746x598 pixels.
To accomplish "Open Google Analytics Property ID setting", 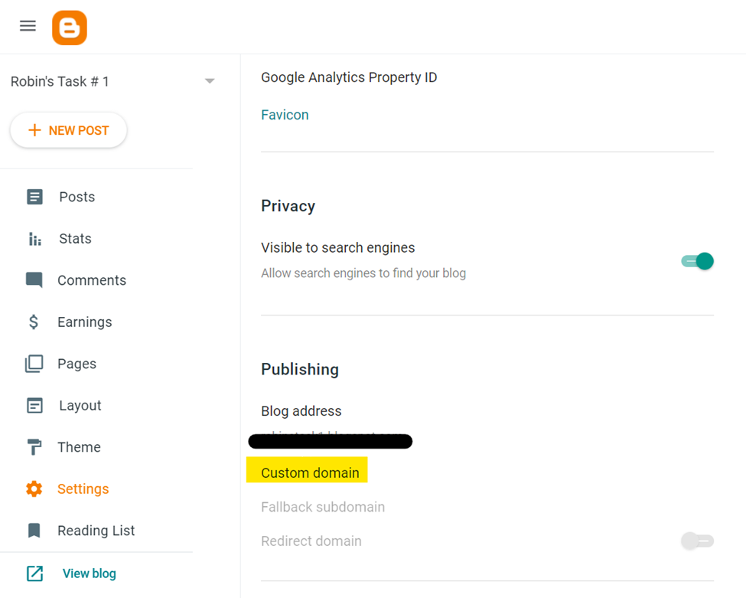I will coord(349,77).
